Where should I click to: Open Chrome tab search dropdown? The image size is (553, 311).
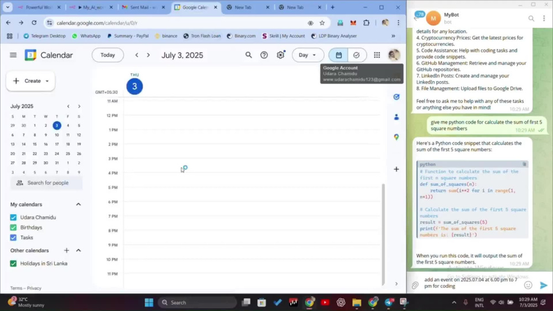tap(7, 7)
